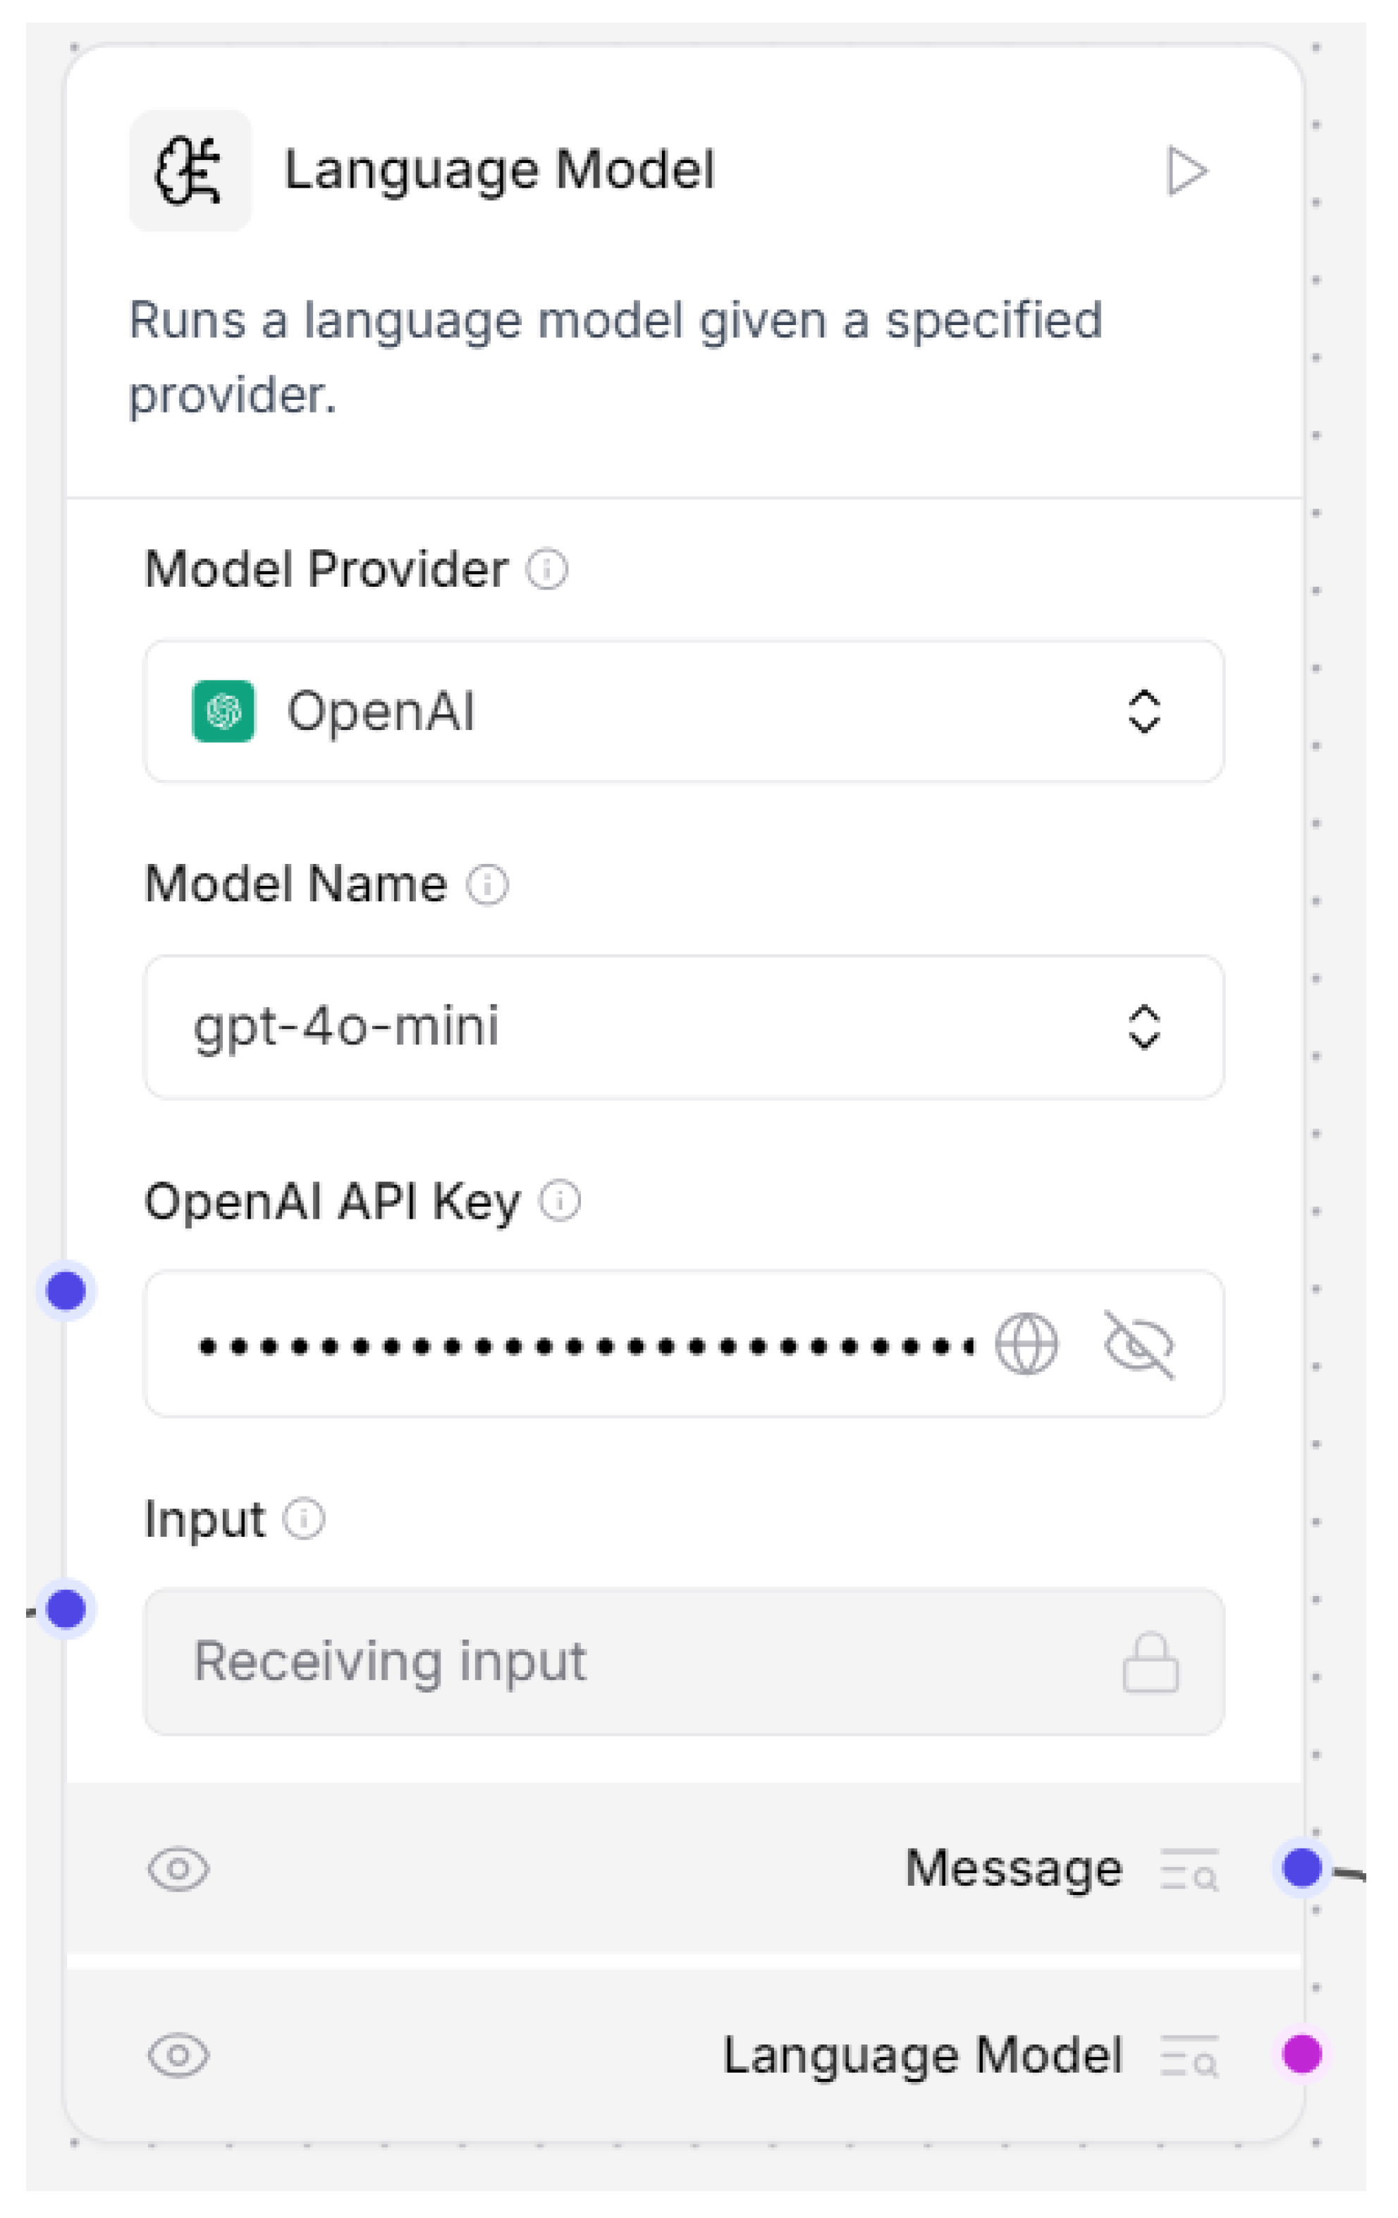The width and height of the screenshot is (1398, 2218).
Task: Toggle visibility of the Message output
Action: point(178,1869)
